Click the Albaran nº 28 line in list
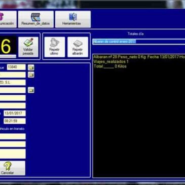The width and height of the screenshot is (185, 185). (139, 57)
